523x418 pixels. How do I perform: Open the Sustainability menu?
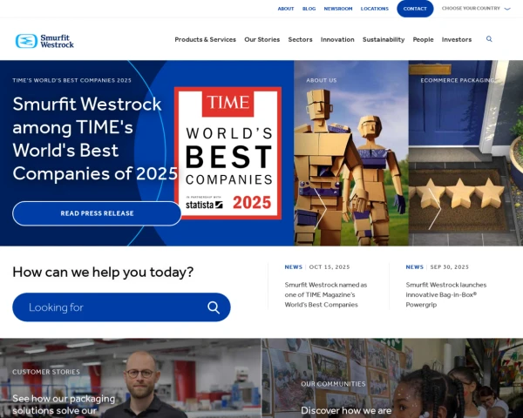[x=384, y=40]
